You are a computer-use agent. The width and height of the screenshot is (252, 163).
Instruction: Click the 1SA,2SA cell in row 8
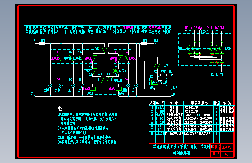click(160, 133)
